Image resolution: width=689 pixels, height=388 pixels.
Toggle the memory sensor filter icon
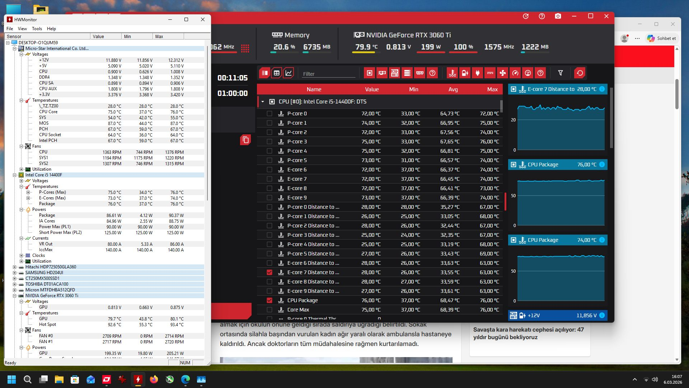pyautogui.click(x=420, y=73)
